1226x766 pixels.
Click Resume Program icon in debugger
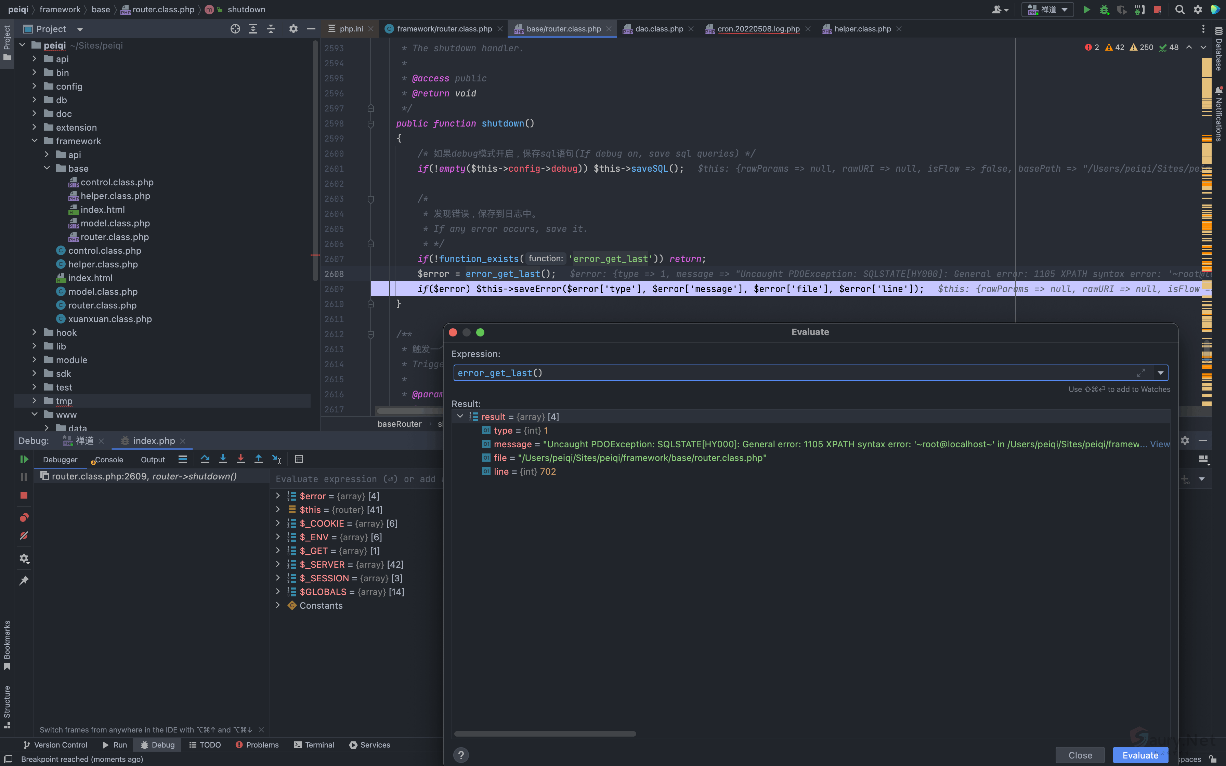[x=24, y=459]
